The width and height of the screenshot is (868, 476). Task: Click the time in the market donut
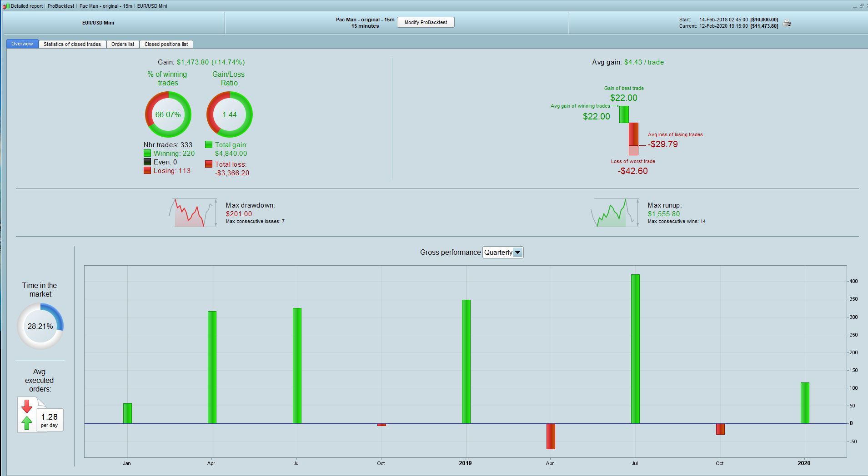coord(40,326)
